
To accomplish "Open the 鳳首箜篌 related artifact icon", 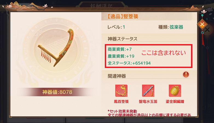I will 121,91.
